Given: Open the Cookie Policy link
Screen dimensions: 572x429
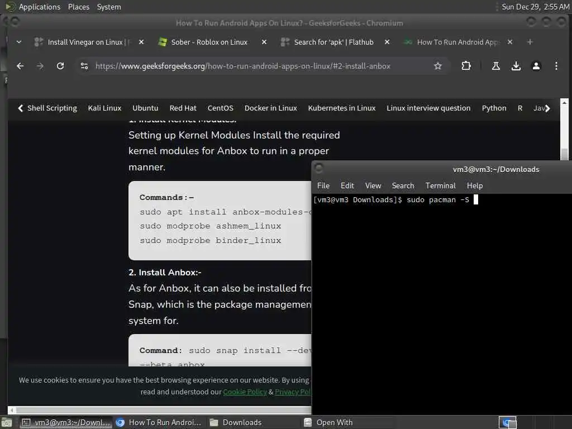Looking at the screenshot, I should coord(245,392).
